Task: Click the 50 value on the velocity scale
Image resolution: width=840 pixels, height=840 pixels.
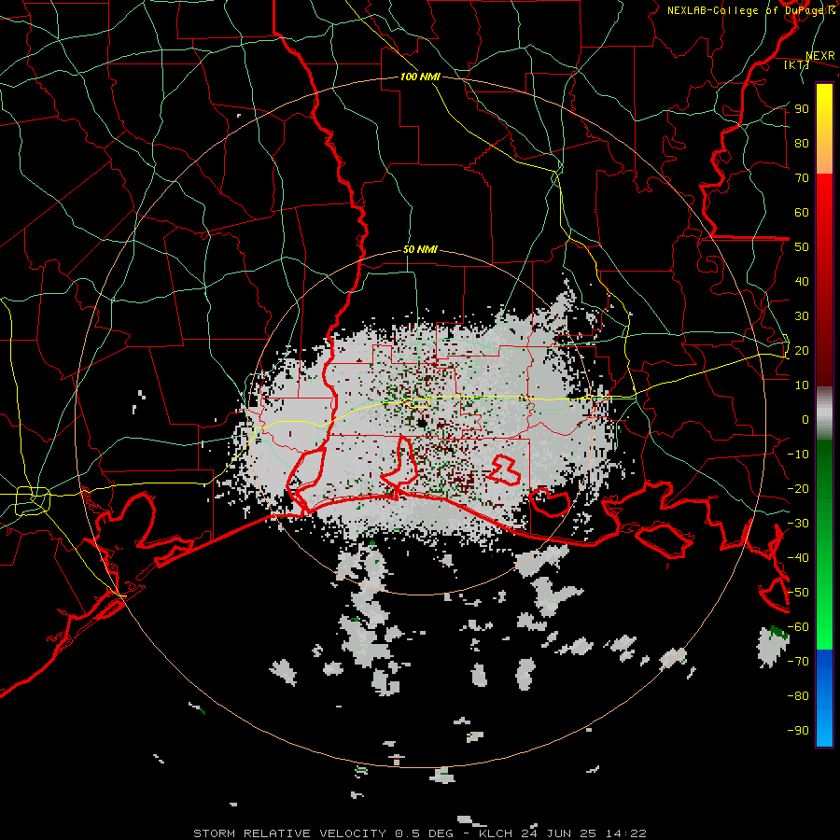Action: pos(802,247)
